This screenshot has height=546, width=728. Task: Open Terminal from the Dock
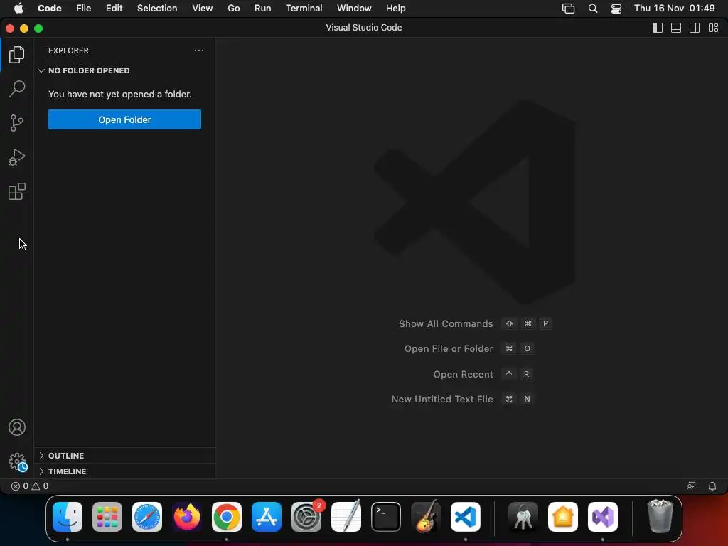click(x=386, y=517)
